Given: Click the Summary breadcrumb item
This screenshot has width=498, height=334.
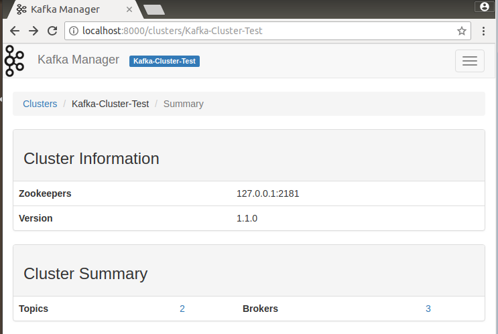Looking at the screenshot, I should tap(184, 104).
